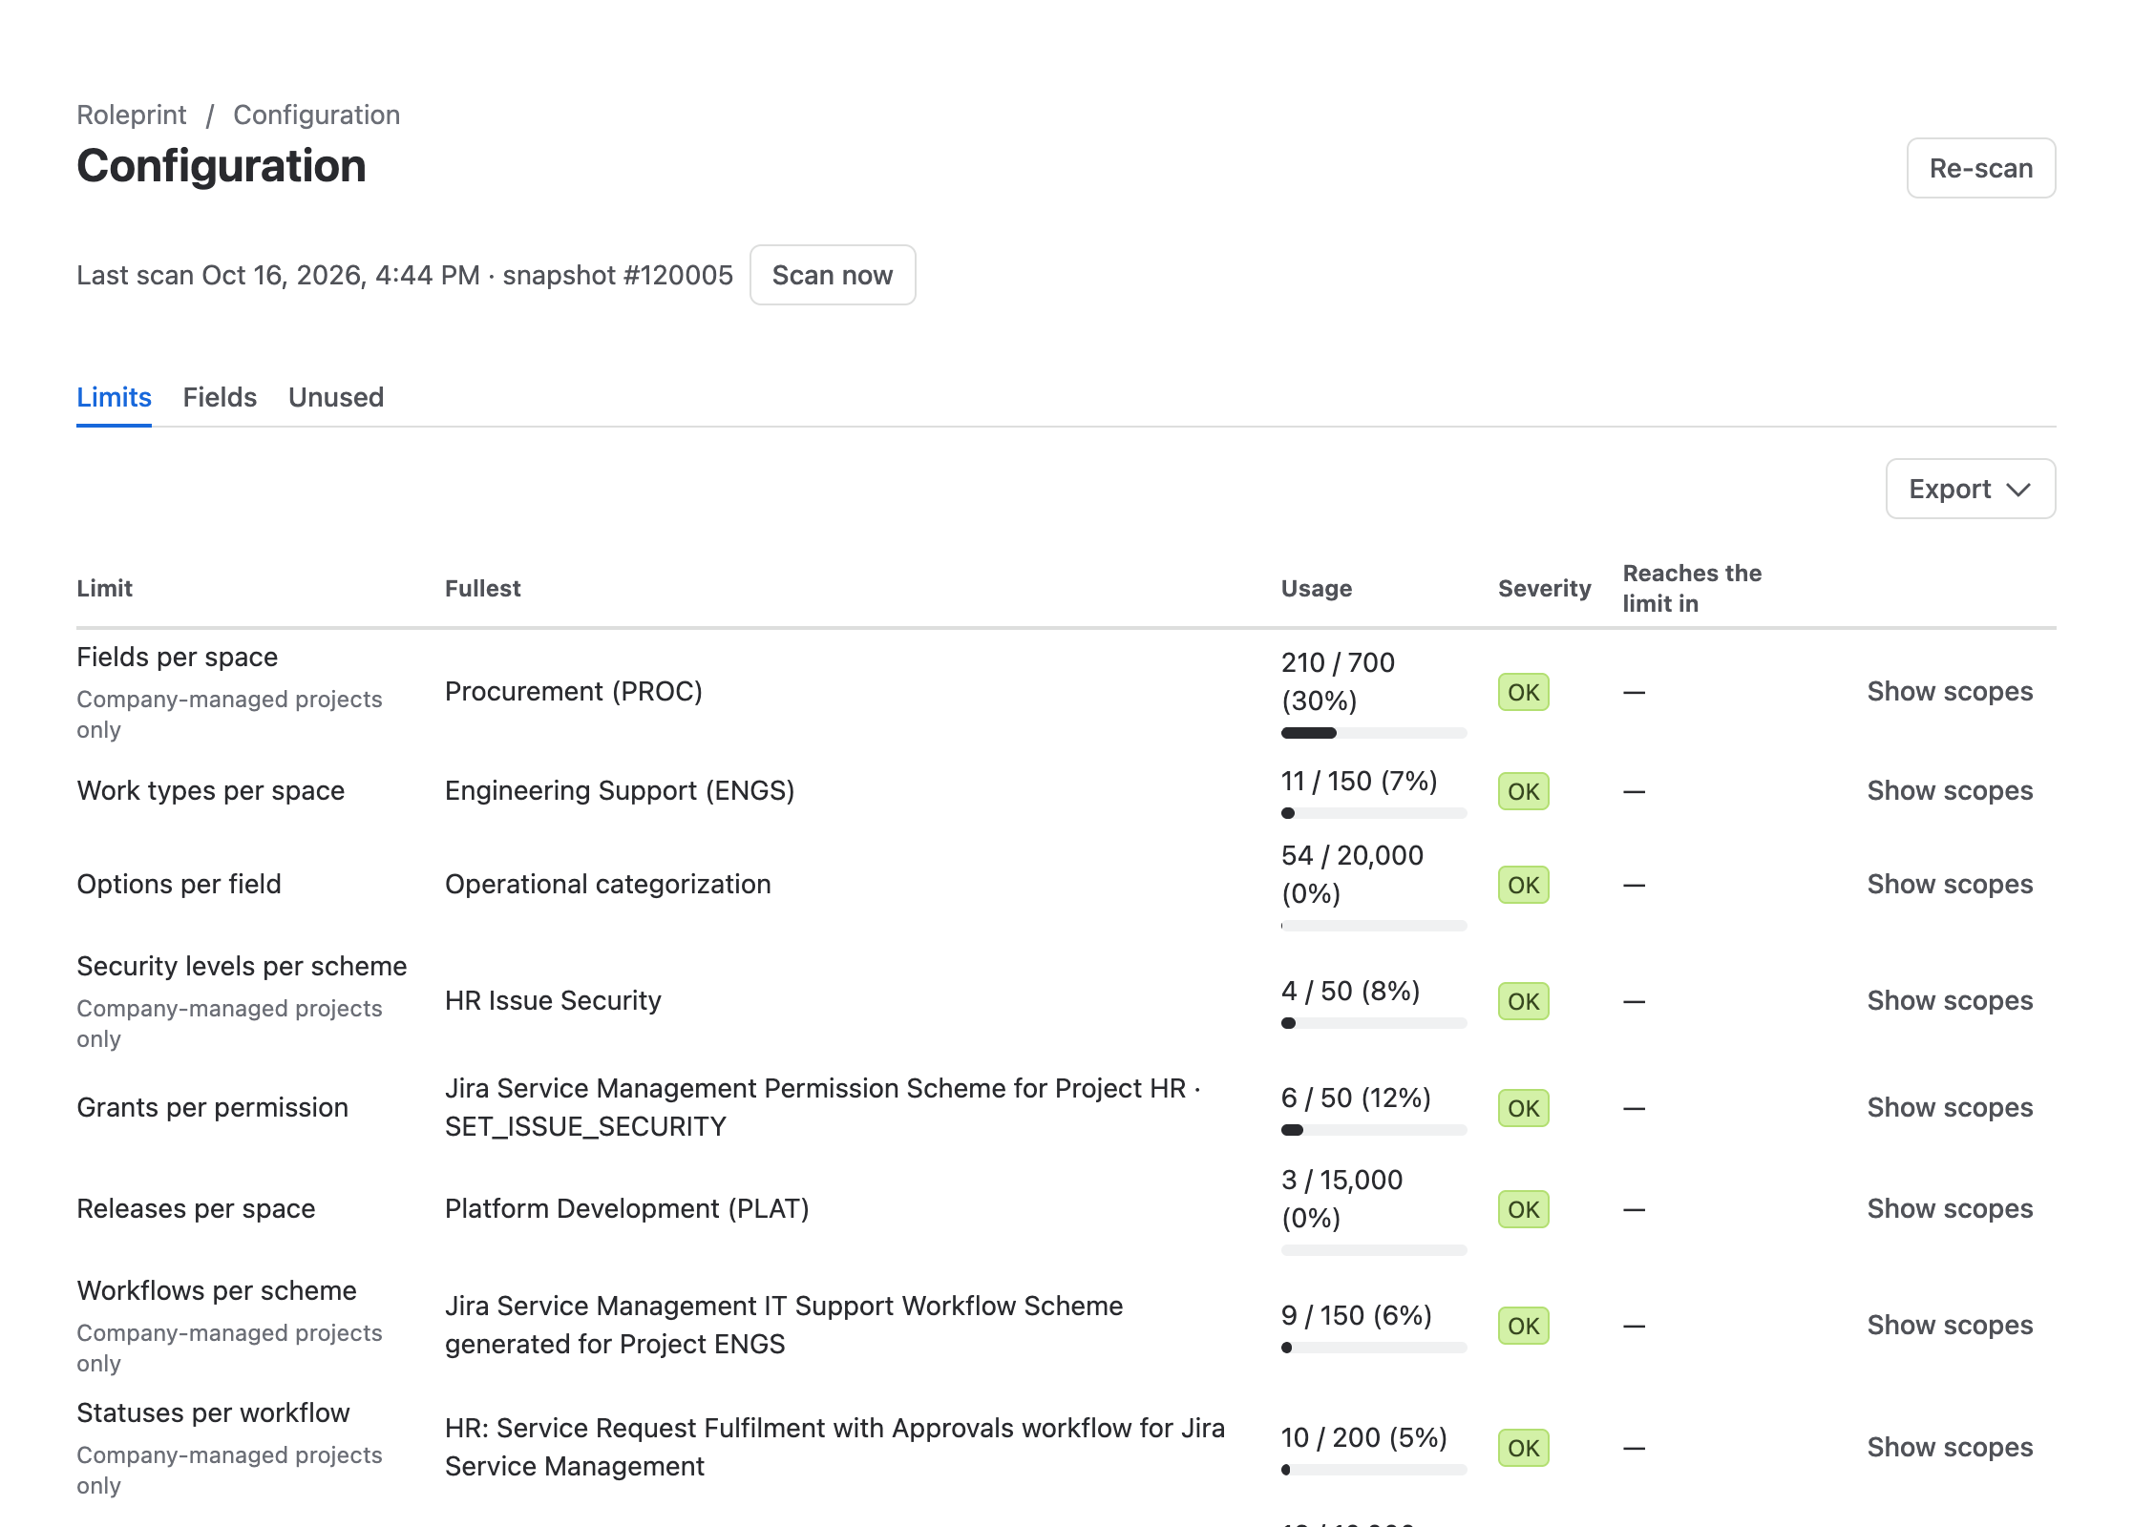Click the Severity column header
The image size is (2133, 1527).
(1544, 588)
